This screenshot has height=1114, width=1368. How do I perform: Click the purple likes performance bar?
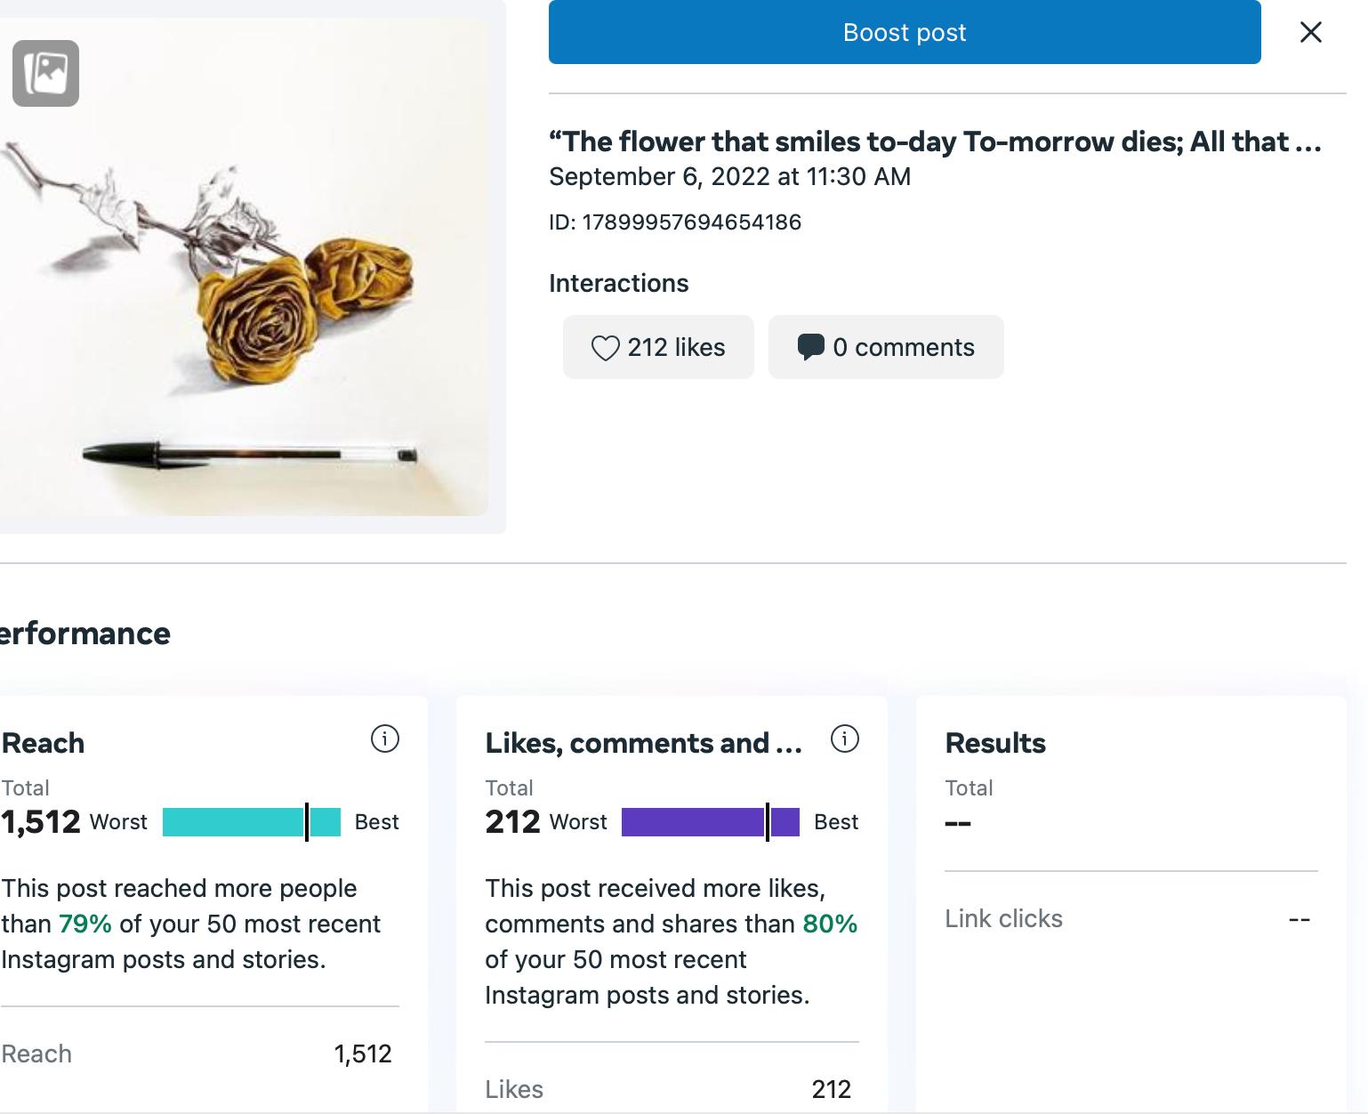coord(710,822)
